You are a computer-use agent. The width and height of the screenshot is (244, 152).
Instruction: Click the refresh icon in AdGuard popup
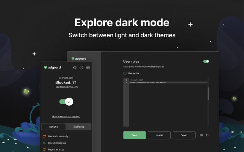(x=75, y=68)
